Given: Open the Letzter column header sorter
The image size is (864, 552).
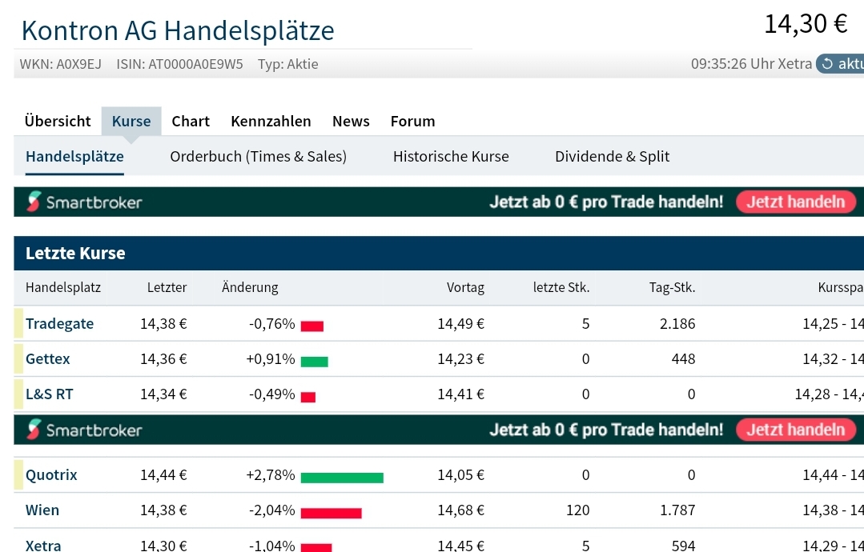Looking at the screenshot, I should 167,287.
